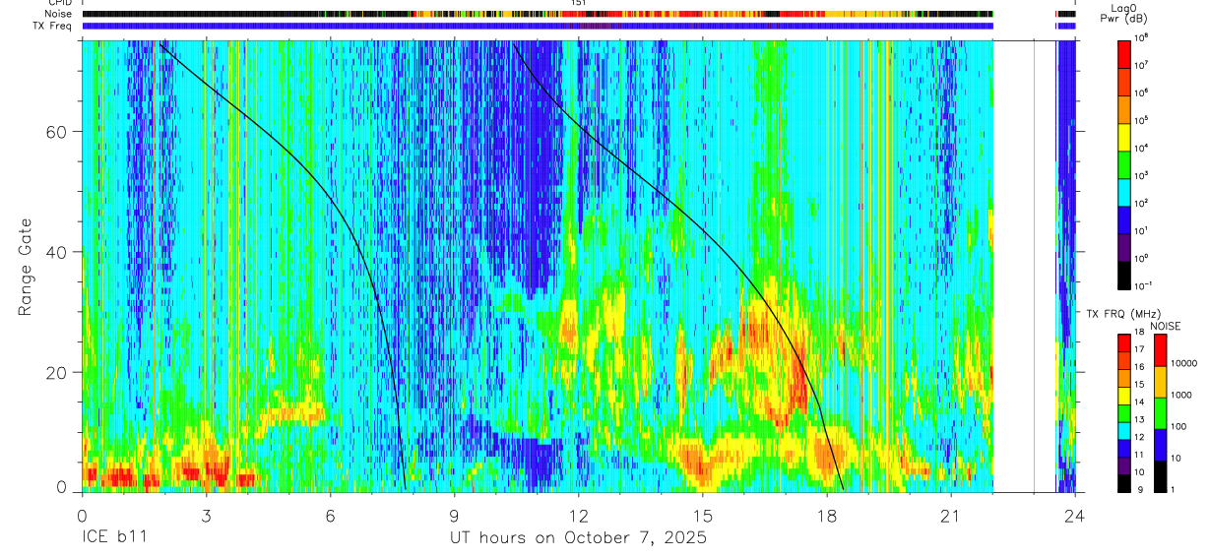The width and height of the screenshot is (1209, 558).
Task: Click the blue segment of NOISE colorbar
Action: coord(1160,445)
